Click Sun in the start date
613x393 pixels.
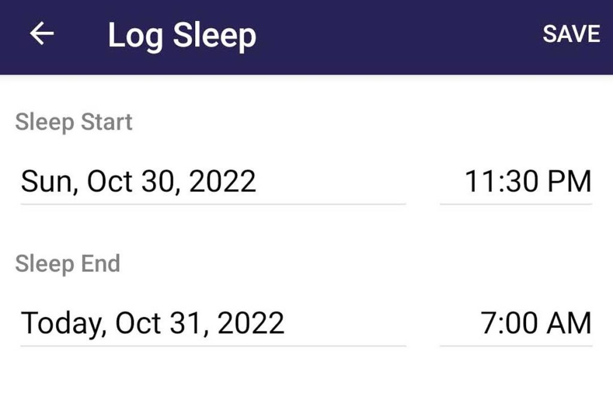[x=48, y=181]
